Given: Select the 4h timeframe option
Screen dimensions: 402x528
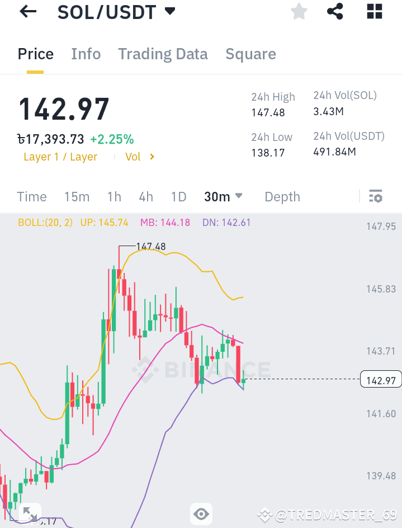Looking at the screenshot, I should pyautogui.click(x=146, y=196).
